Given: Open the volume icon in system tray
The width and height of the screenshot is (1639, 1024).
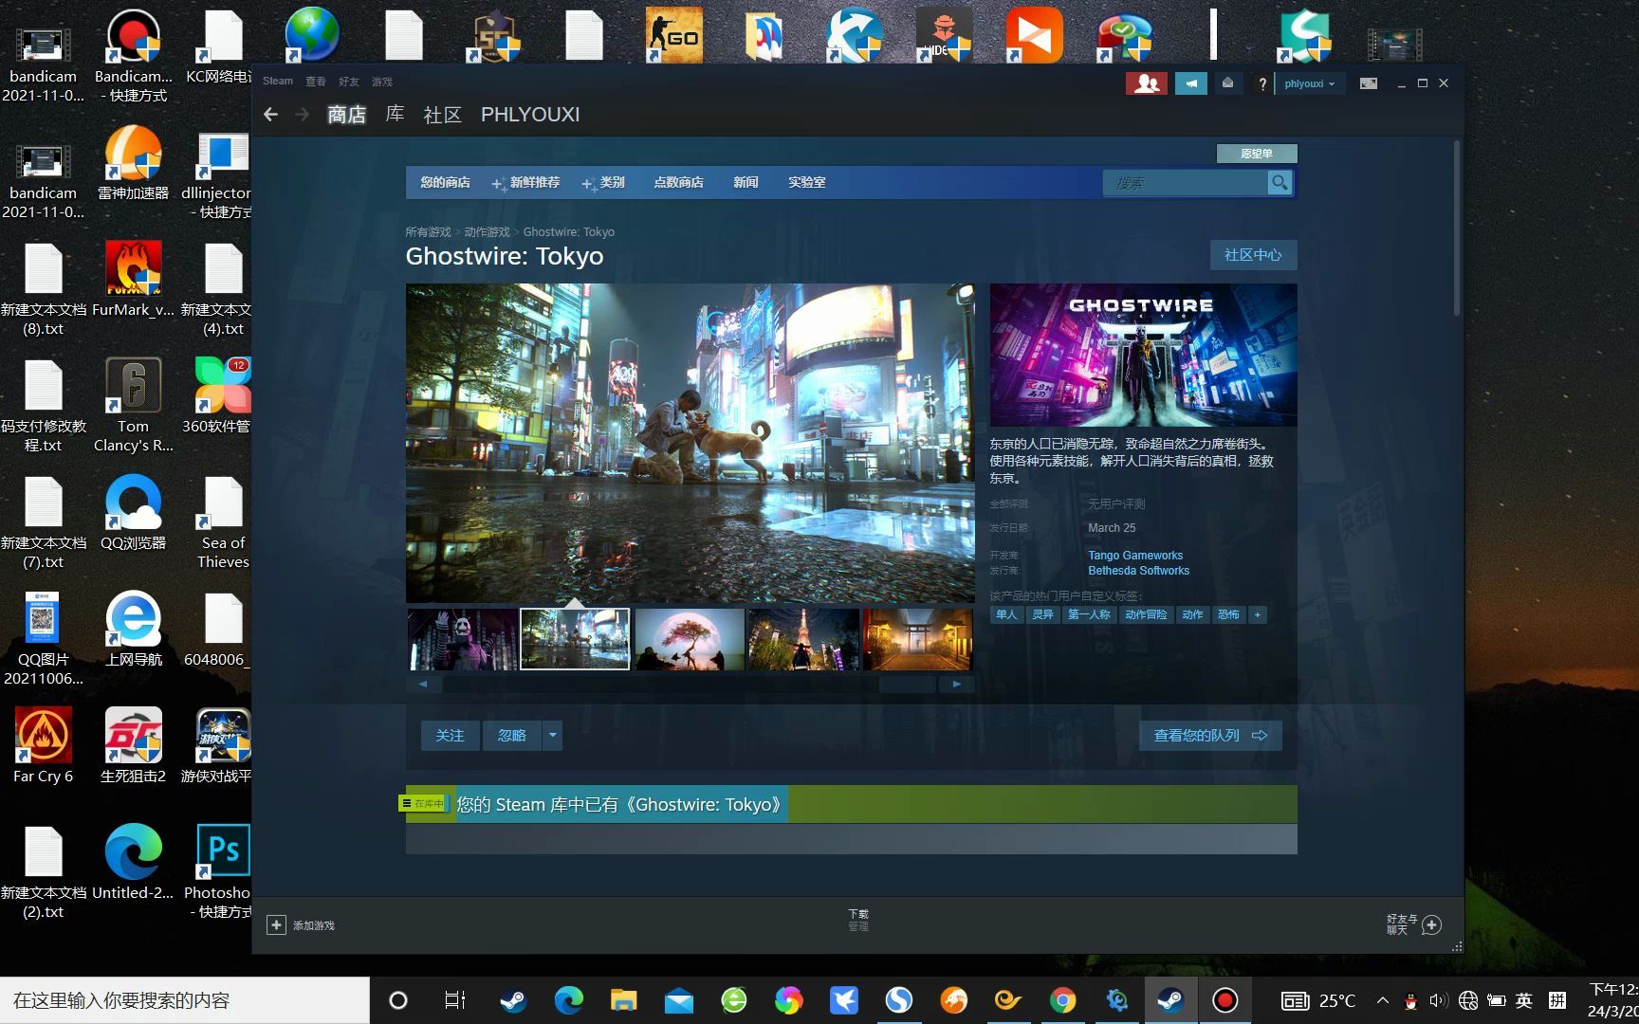Looking at the screenshot, I should tap(1438, 1000).
